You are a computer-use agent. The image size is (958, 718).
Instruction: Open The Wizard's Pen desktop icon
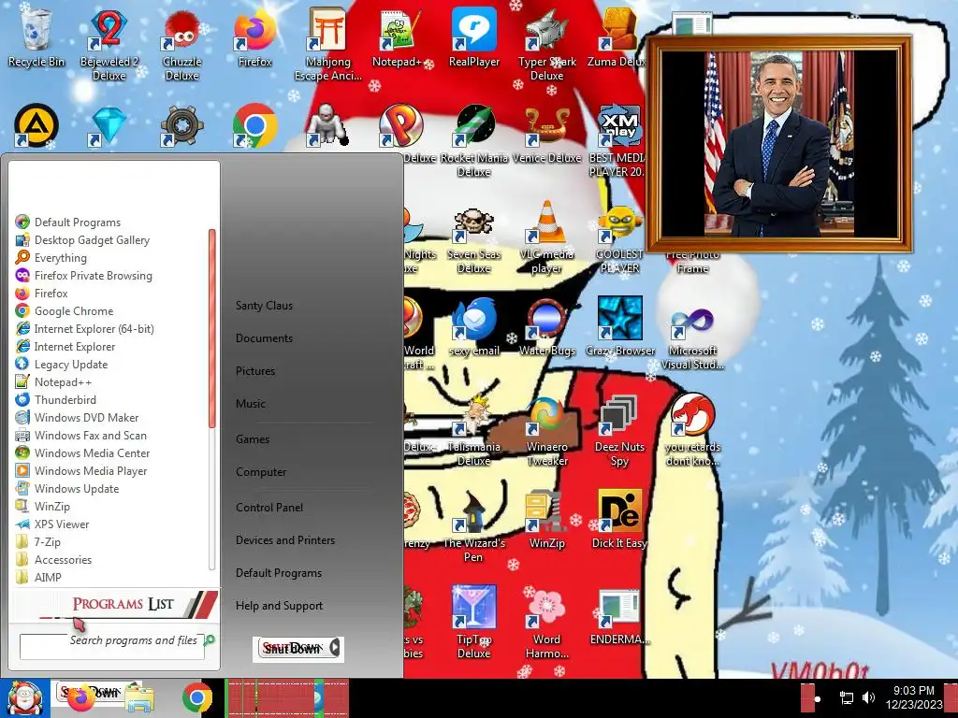(x=474, y=525)
